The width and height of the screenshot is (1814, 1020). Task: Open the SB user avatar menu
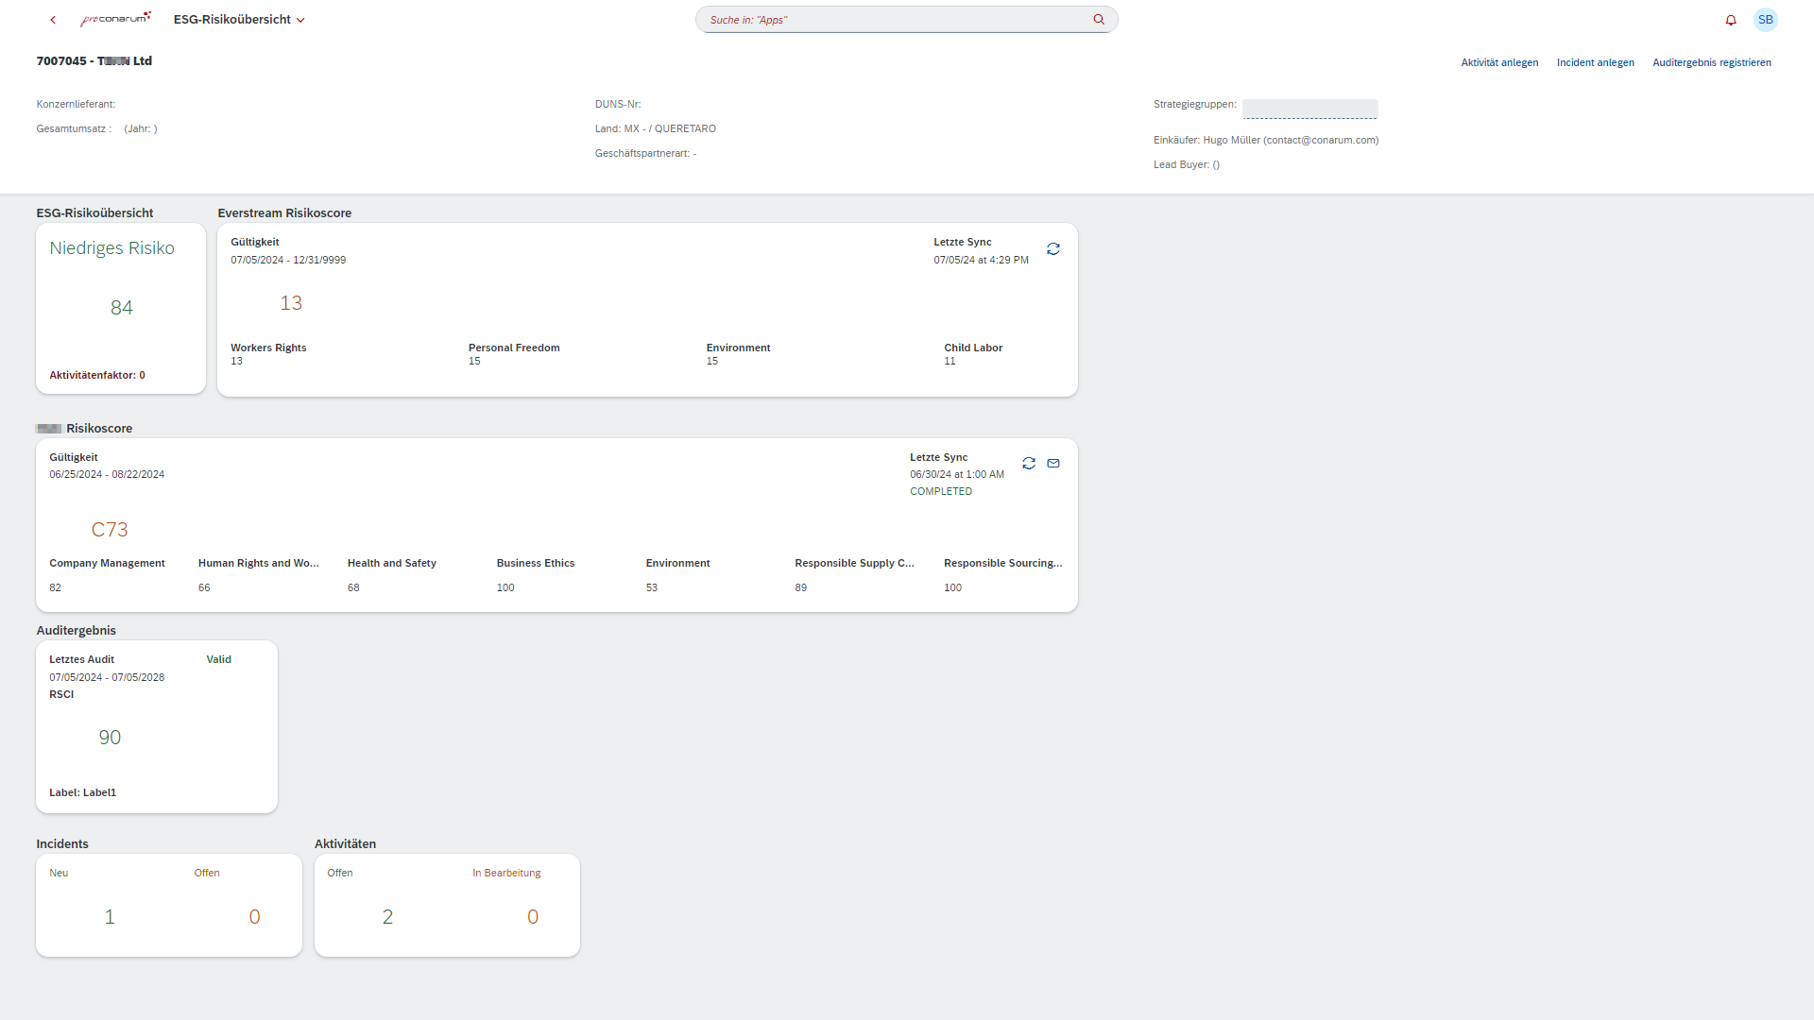pos(1765,20)
